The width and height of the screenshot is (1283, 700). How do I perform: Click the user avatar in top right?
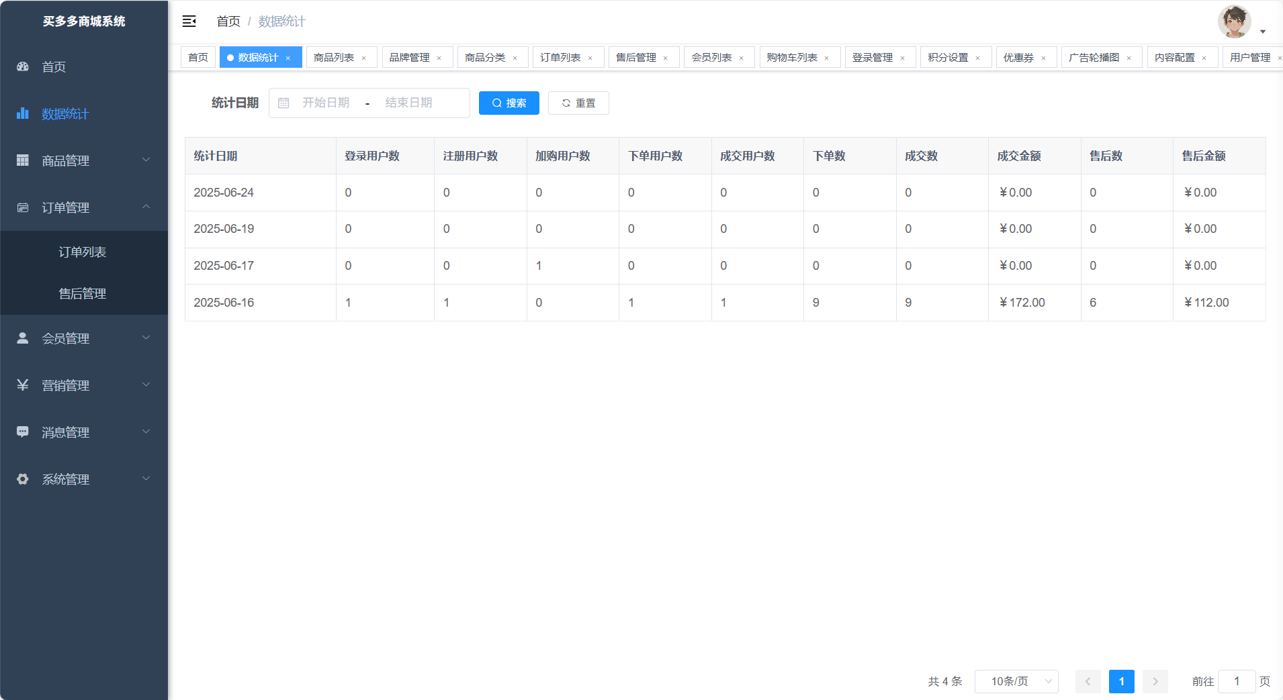[x=1234, y=22]
